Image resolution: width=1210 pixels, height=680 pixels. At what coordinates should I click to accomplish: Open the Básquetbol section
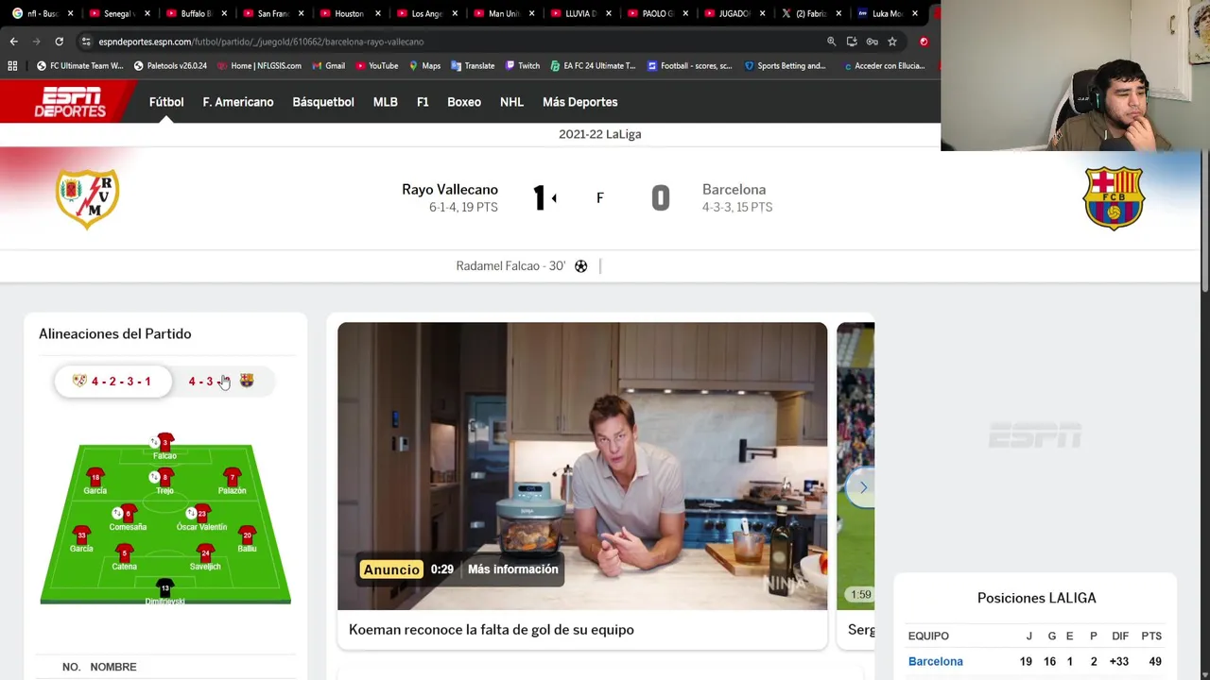[323, 102]
